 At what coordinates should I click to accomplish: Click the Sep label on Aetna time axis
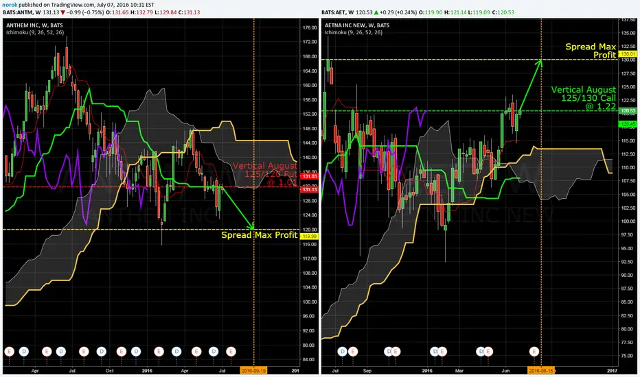tap(367, 370)
